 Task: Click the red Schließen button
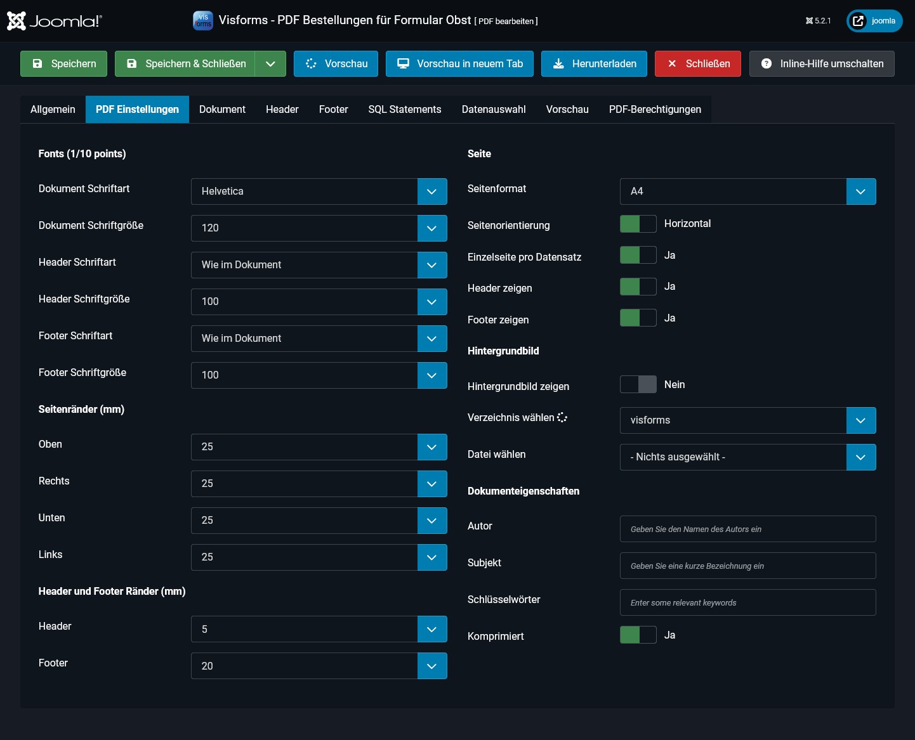pyautogui.click(x=697, y=64)
